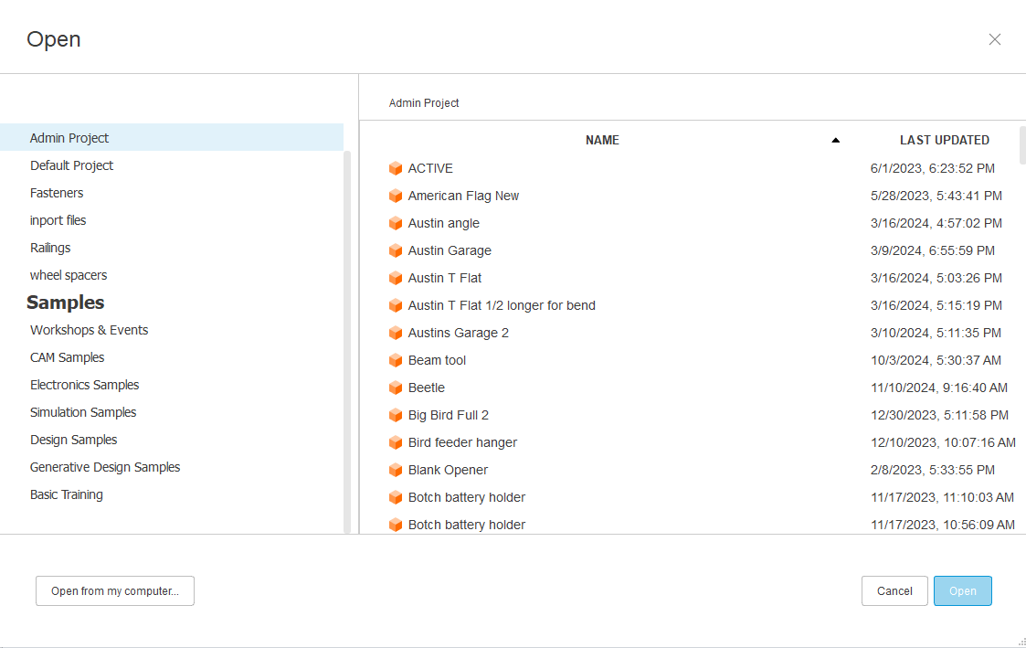Select the Fasteners project
Screen dimensions: 1026x648
(x=57, y=193)
